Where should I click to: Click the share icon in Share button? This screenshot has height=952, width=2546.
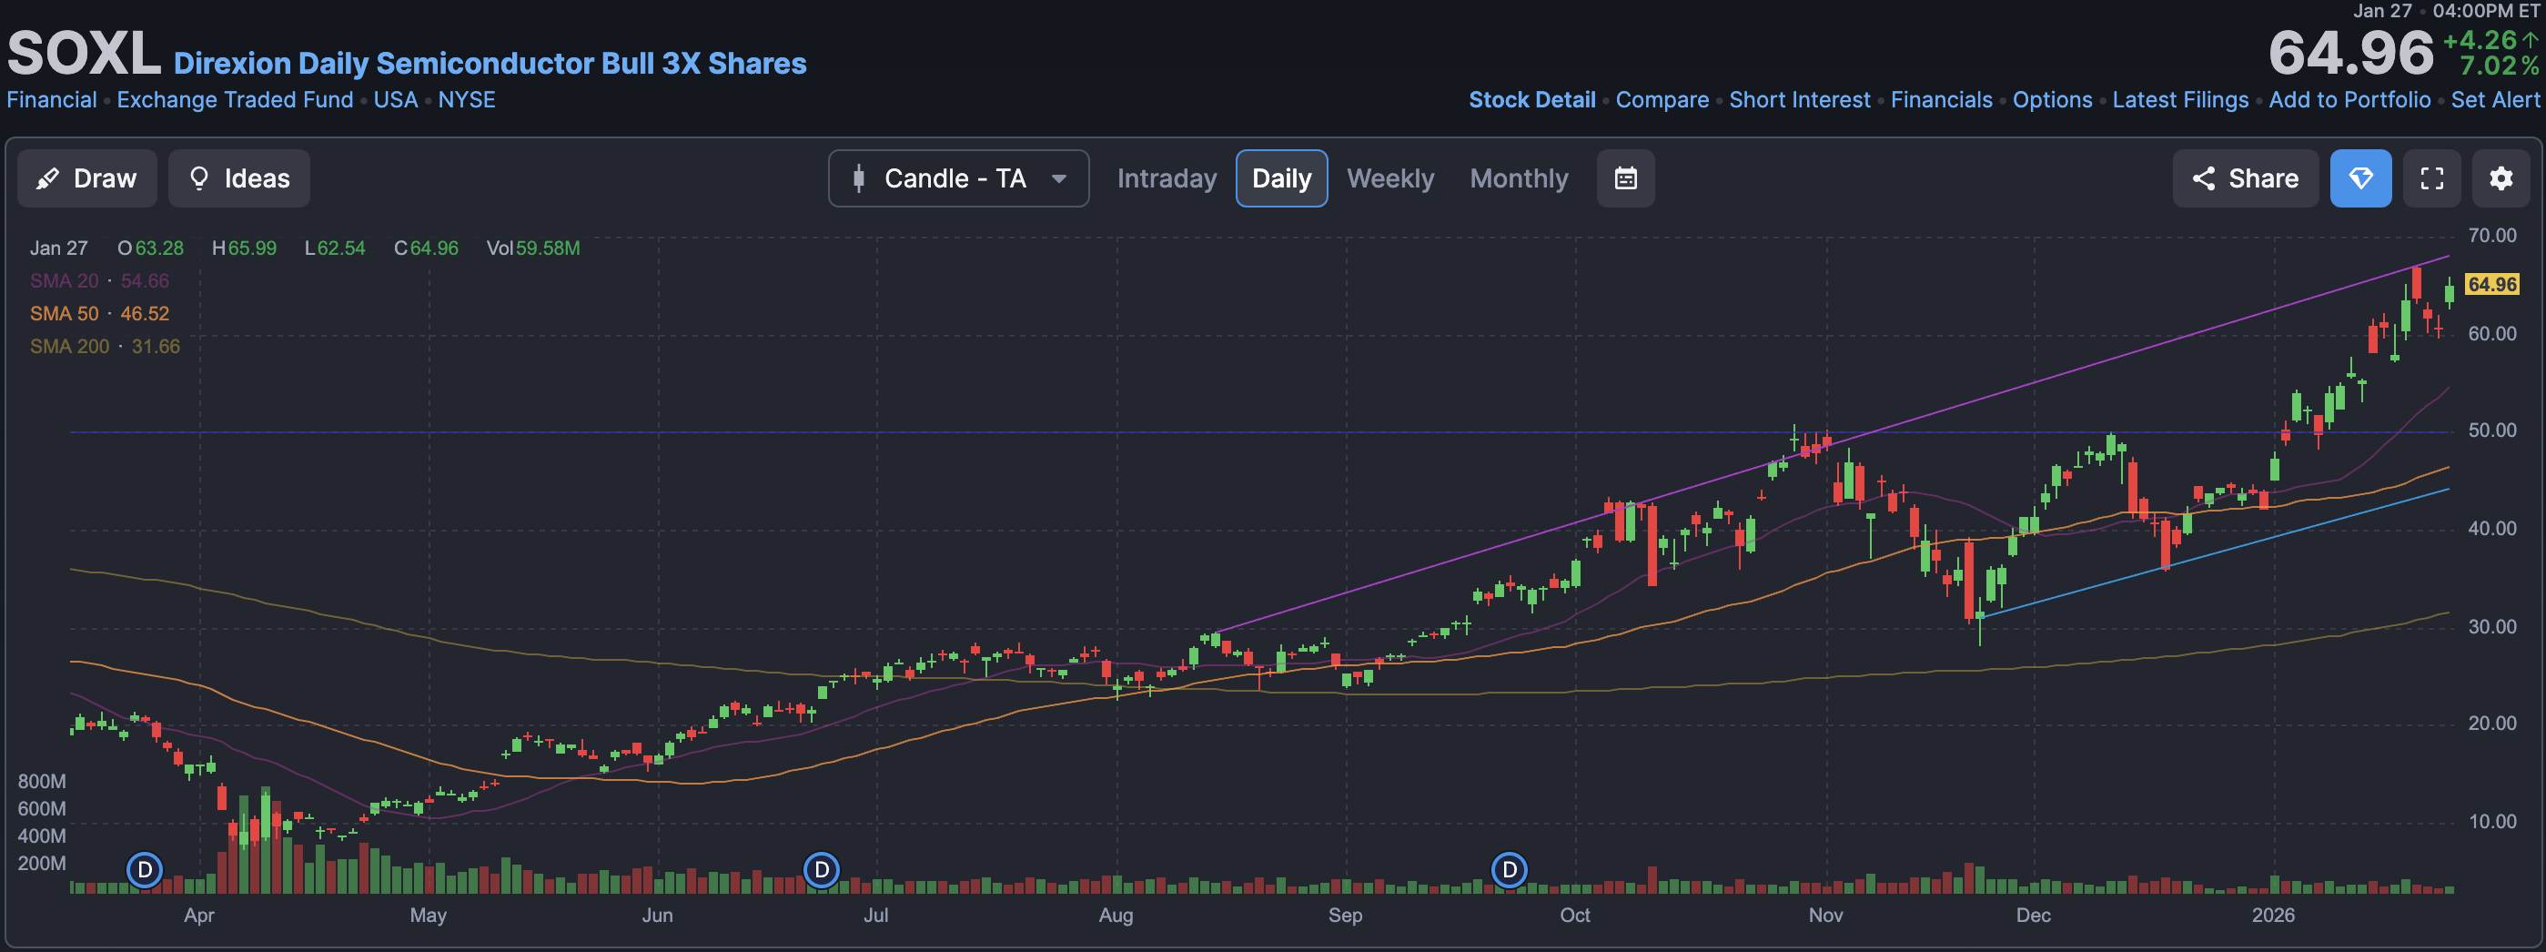click(x=2204, y=178)
